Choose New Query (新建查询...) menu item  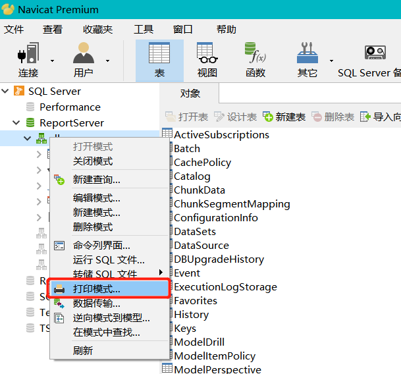(x=109, y=179)
